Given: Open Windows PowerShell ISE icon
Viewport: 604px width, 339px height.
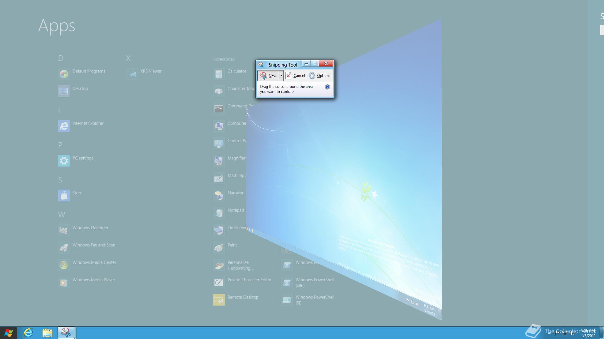Looking at the screenshot, I should 287,300.
